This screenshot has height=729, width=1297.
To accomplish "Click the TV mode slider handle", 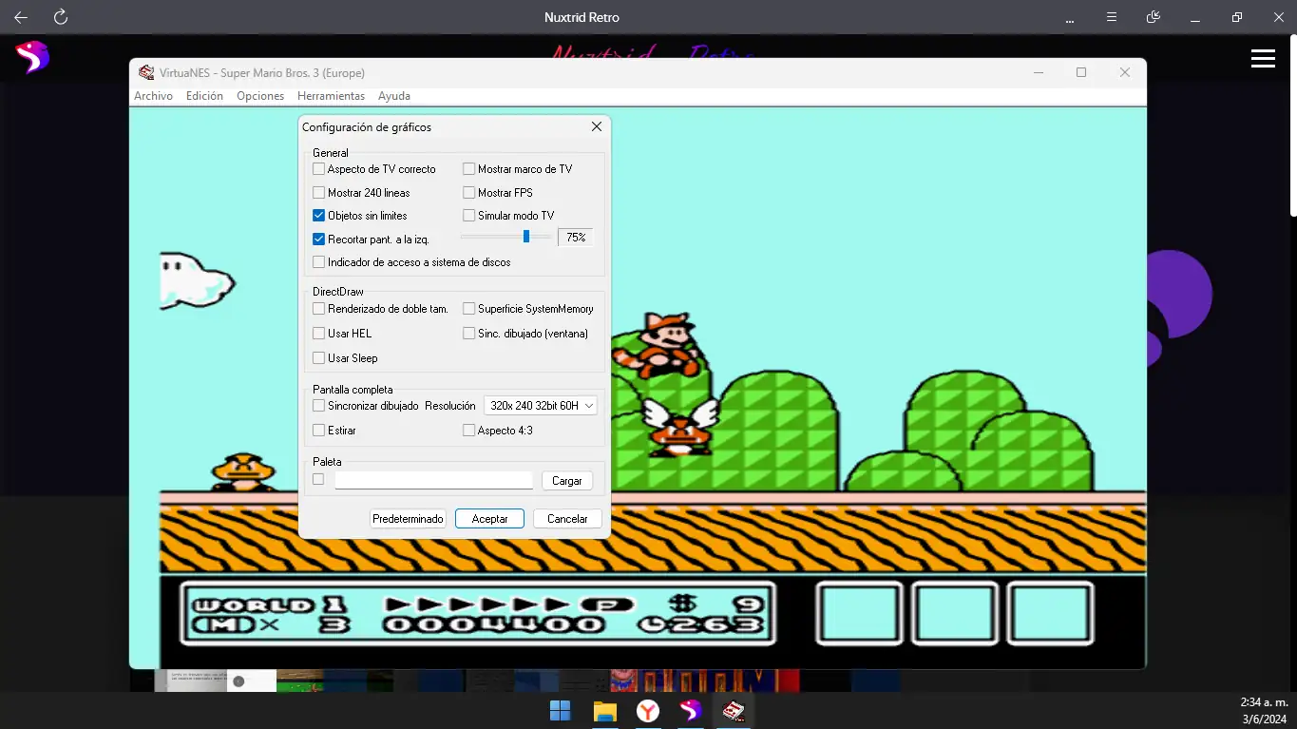I will 526,236.
